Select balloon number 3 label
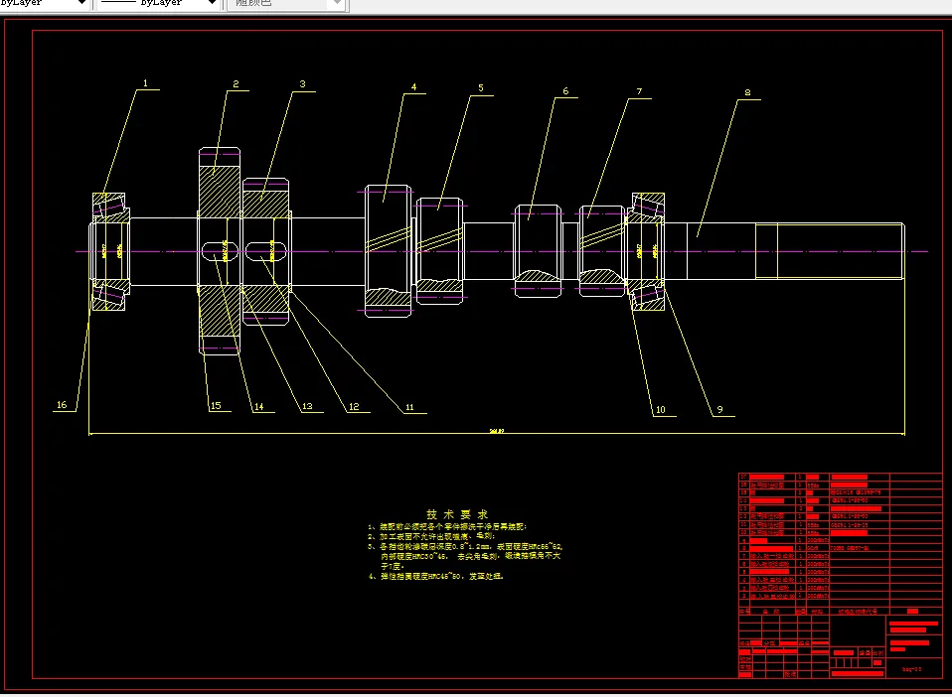 coord(302,83)
